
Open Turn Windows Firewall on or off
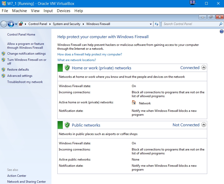(27, 62)
